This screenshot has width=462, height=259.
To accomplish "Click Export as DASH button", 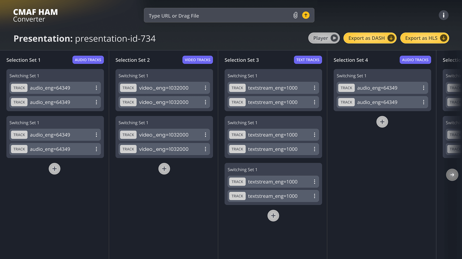I will (x=370, y=38).
